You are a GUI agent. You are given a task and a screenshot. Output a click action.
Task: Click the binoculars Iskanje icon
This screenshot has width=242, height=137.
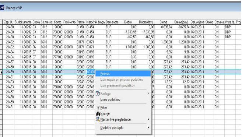[x=98, y=114]
